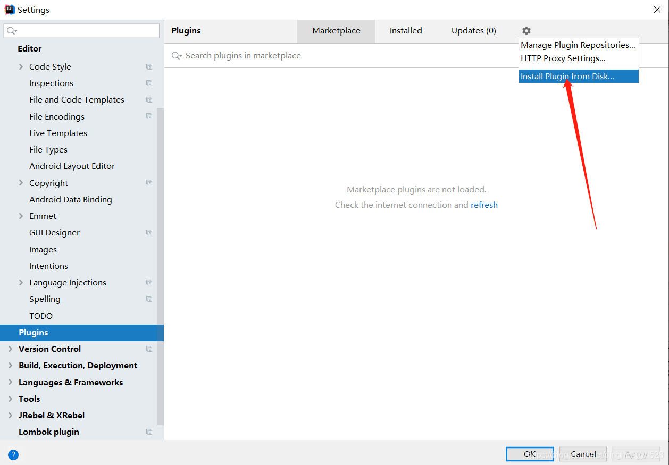Open the Updates (0) tab
This screenshot has height=465, width=669.
click(474, 31)
